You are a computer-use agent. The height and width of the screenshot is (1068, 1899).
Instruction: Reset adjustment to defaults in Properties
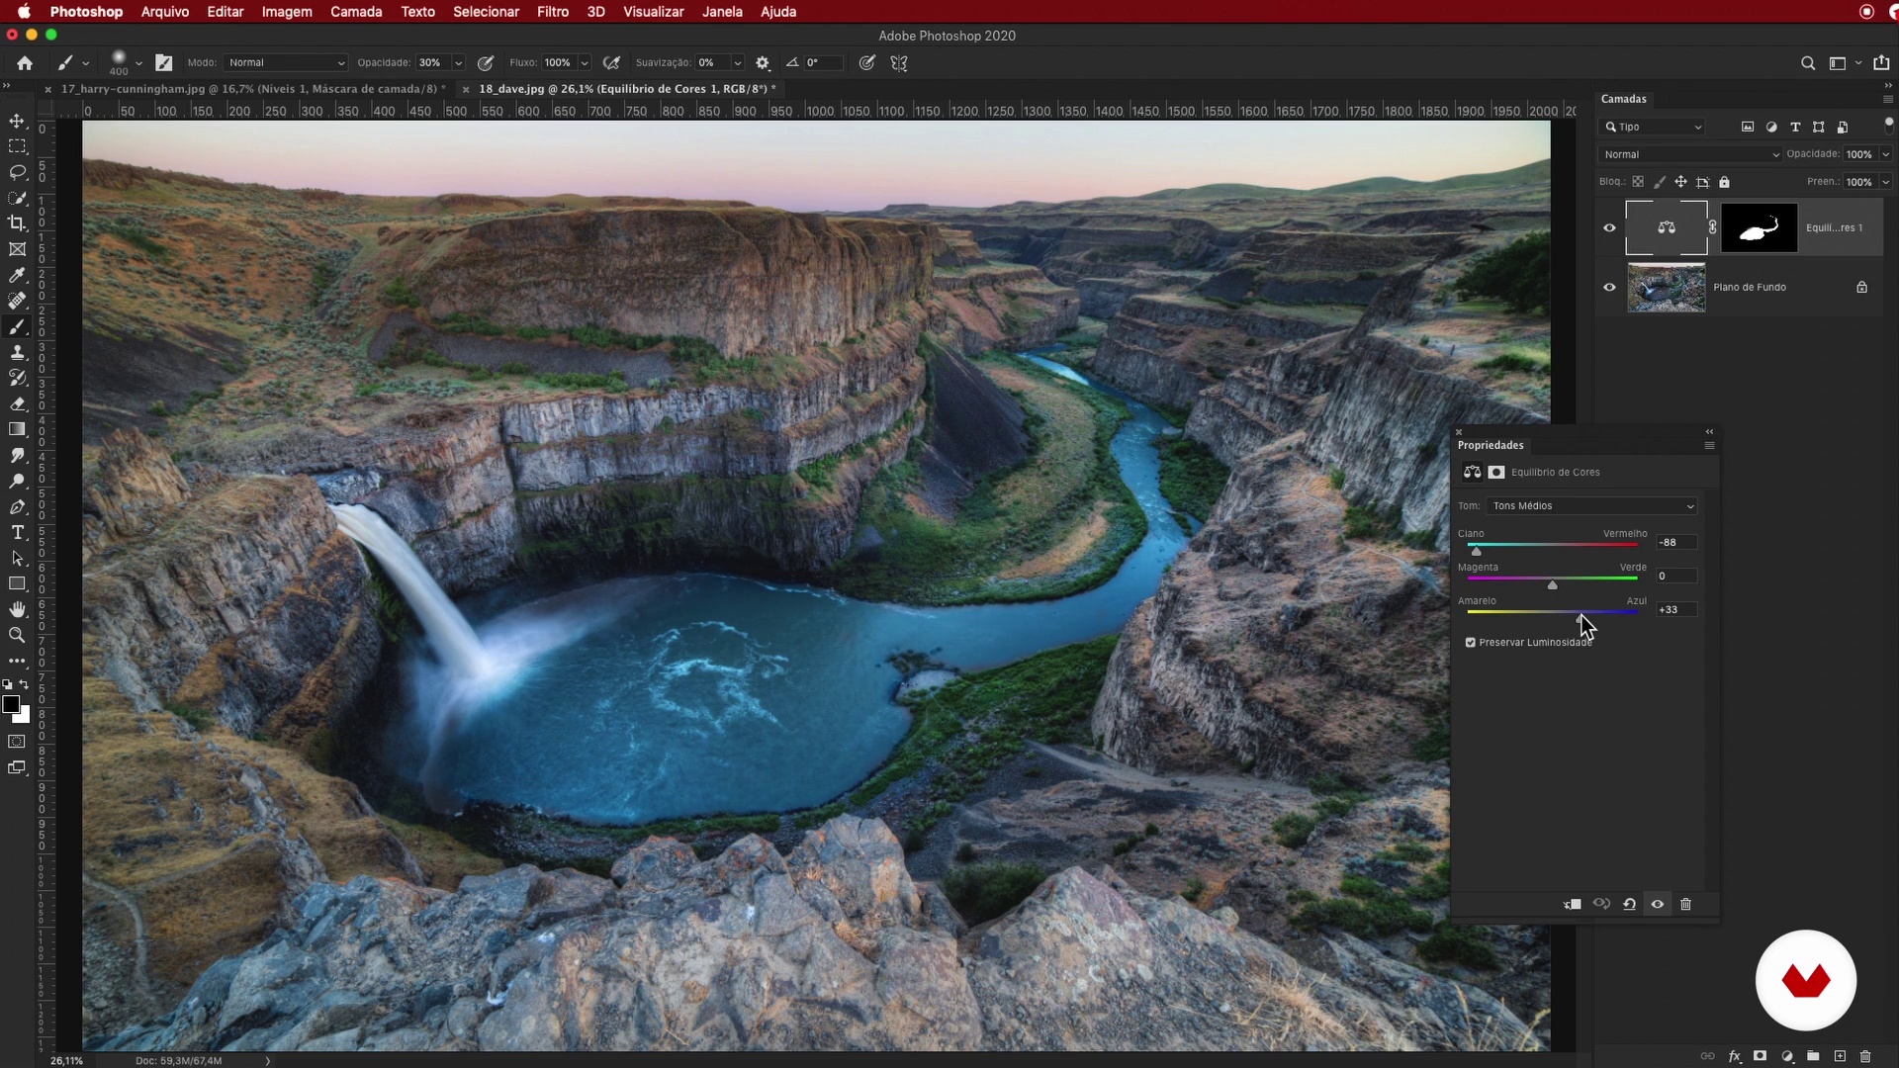point(1629,904)
